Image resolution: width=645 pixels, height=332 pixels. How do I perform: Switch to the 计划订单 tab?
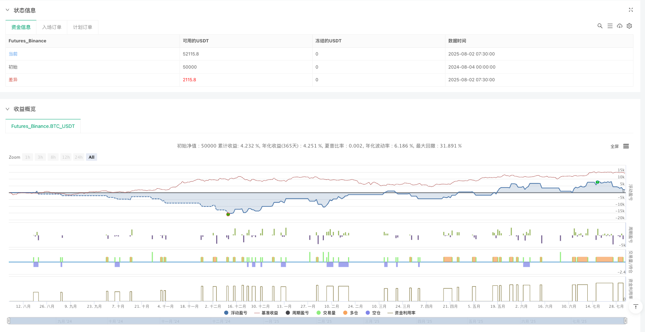pos(83,27)
